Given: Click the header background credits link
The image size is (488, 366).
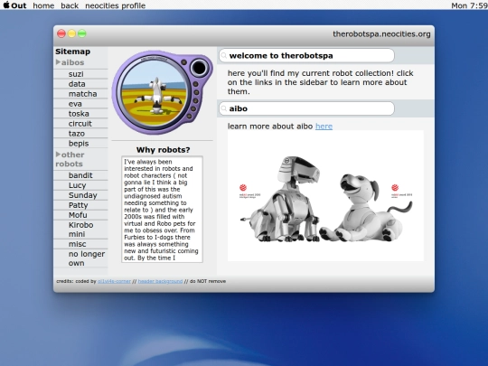Looking at the screenshot, I should tap(160, 281).
